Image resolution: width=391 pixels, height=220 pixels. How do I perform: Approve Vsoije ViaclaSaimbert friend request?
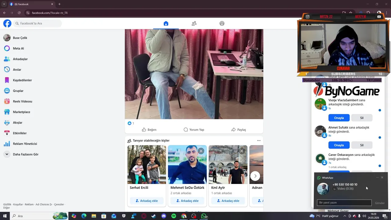pyautogui.click(x=339, y=118)
